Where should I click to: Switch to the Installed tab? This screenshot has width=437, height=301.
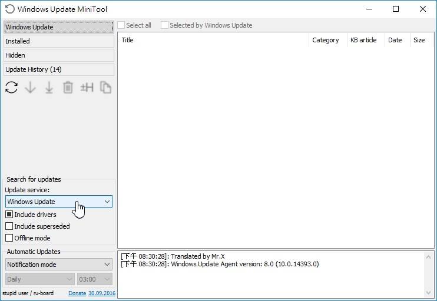[59, 41]
